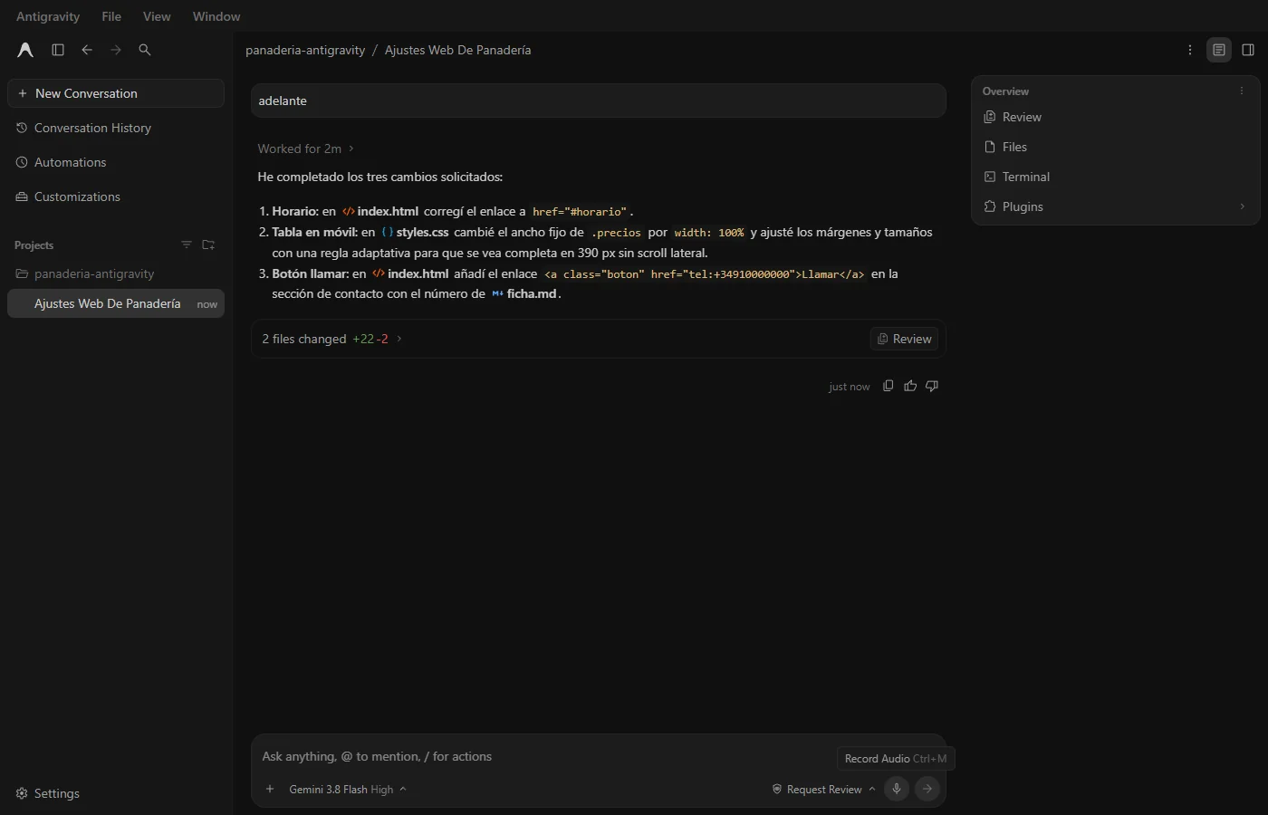Image resolution: width=1268 pixels, height=815 pixels.
Task: Open Files in the Overview panel
Action: [1115, 147]
